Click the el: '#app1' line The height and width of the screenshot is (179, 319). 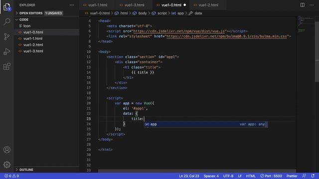click(135, 108)
